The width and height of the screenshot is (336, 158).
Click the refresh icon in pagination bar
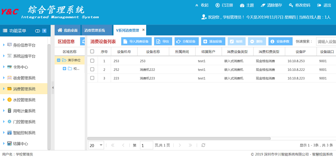(x=203, y=145)
